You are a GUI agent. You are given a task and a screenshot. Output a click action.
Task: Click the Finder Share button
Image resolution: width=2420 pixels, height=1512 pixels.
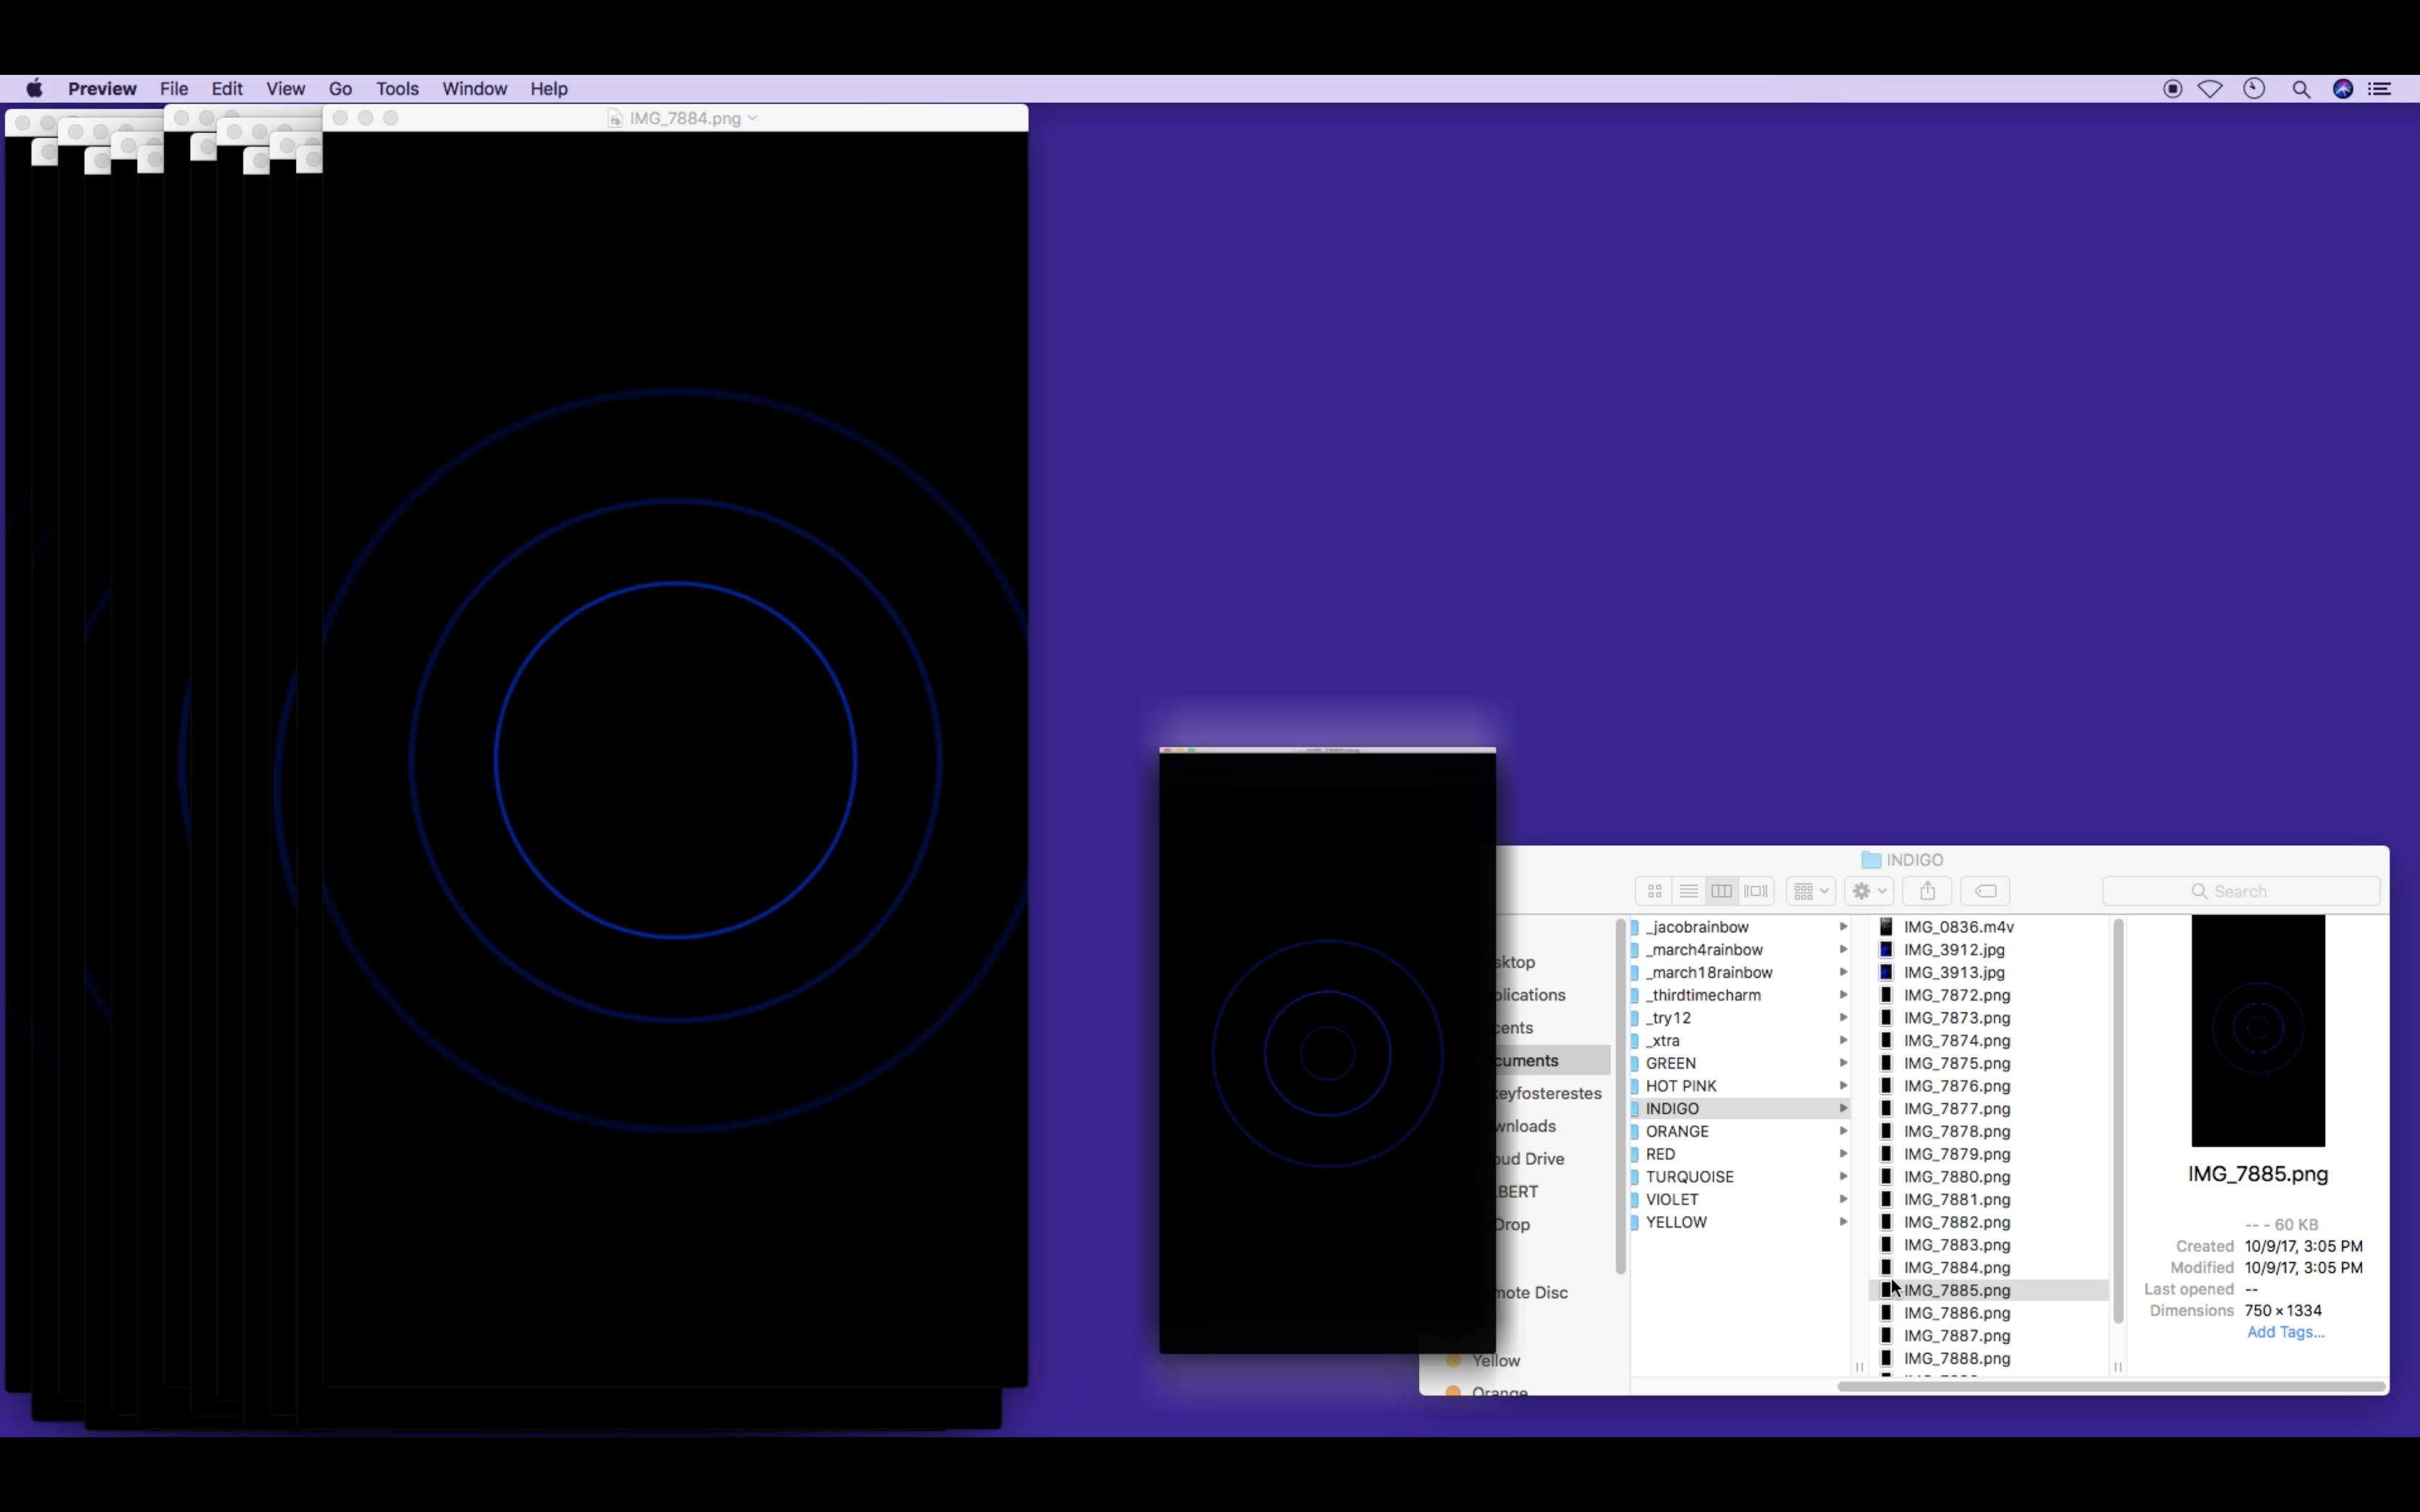click(x=1927, y=891)
